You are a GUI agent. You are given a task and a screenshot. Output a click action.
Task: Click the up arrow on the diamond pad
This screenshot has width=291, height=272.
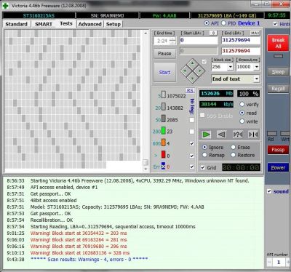click(x=192, y=63)
